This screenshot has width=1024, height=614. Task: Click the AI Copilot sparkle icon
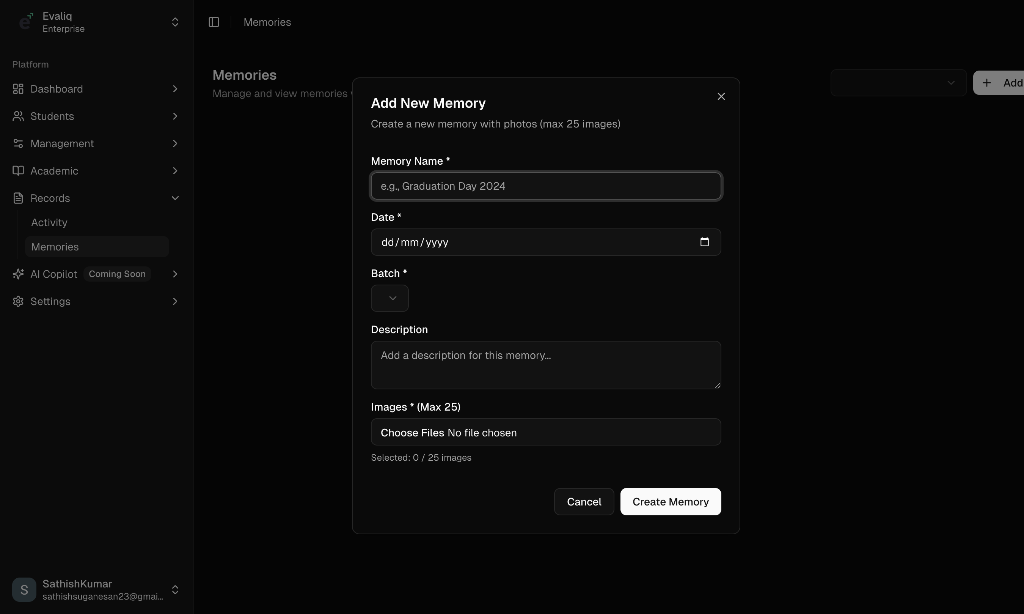pos(18,274)
